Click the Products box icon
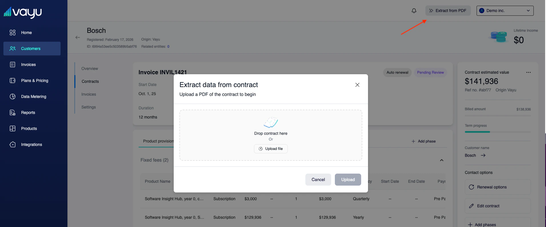 (13, 128)
